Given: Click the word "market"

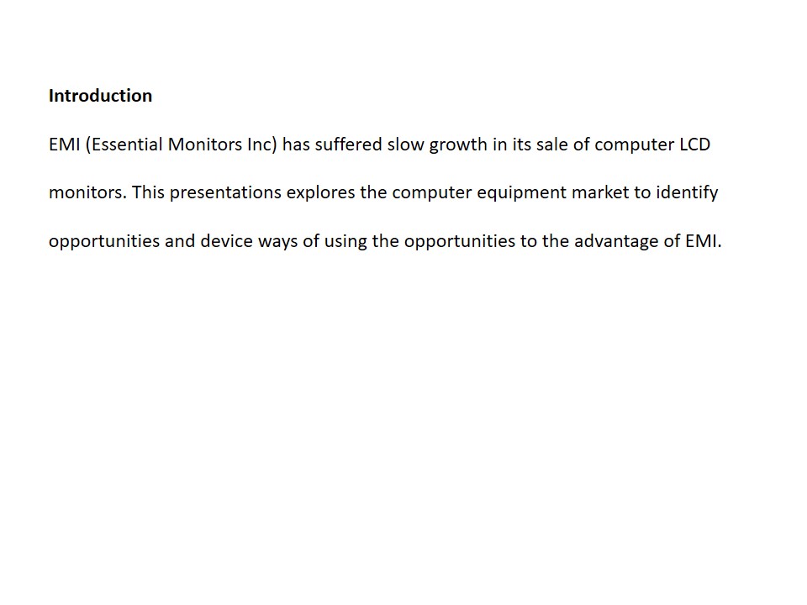Looking at the screenshot, I should pyautogui.click(x=600, y=192).
